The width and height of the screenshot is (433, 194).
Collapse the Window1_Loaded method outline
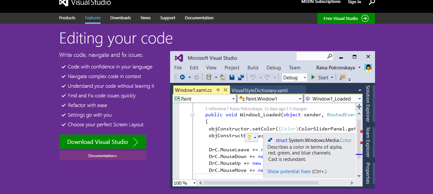point(193,115)
